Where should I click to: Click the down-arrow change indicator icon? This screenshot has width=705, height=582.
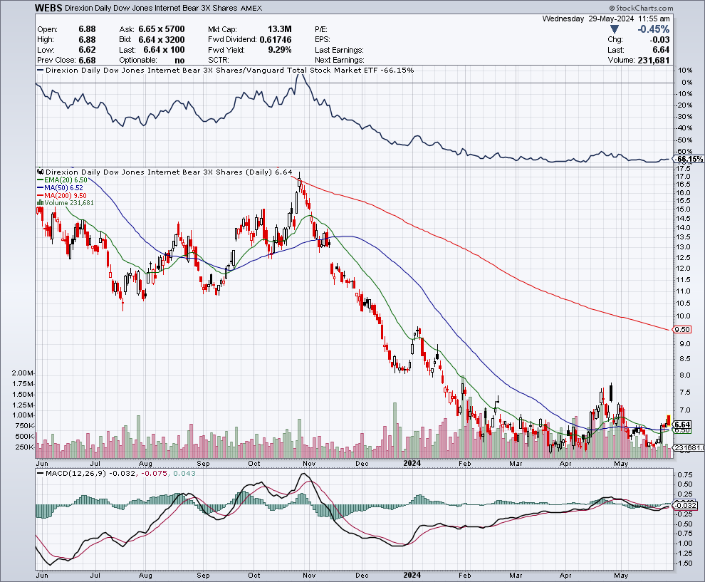[614, 29]
